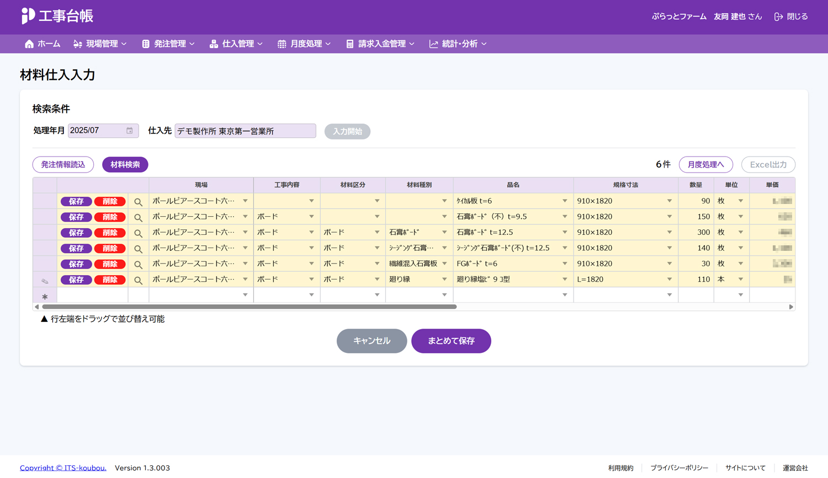
Task: Expand 工事内容 dropdown in the first row
Action: (311, 201)
